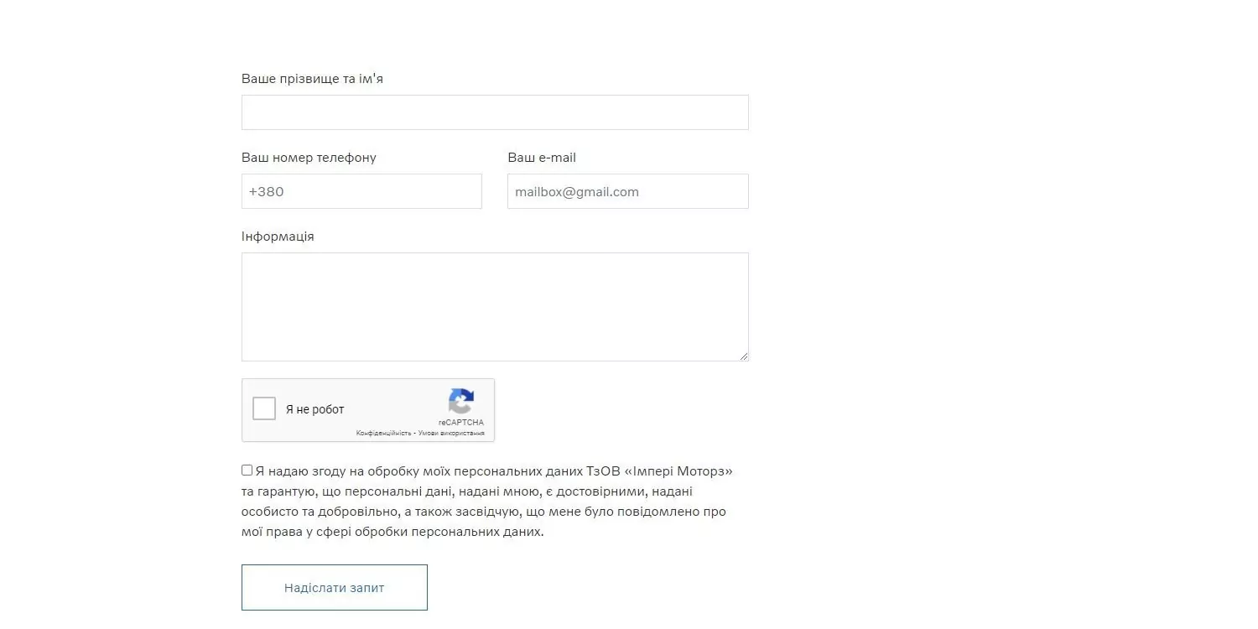Click the phone number field with +380

tap(361, 191)
